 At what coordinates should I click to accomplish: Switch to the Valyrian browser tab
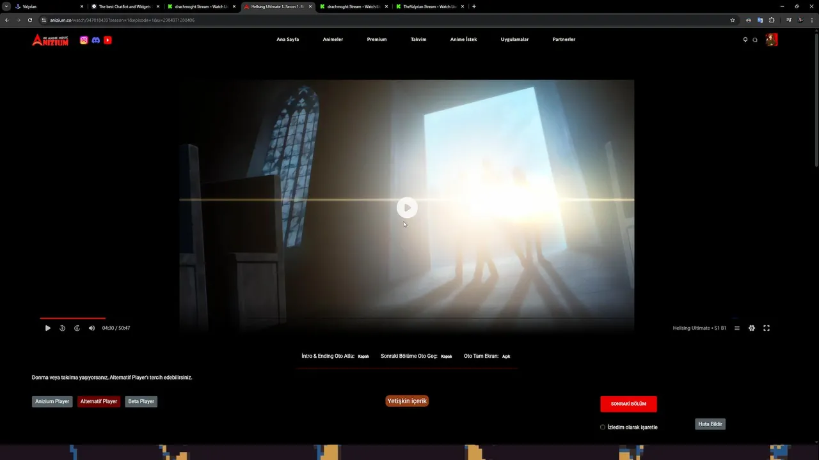point(49,6)
